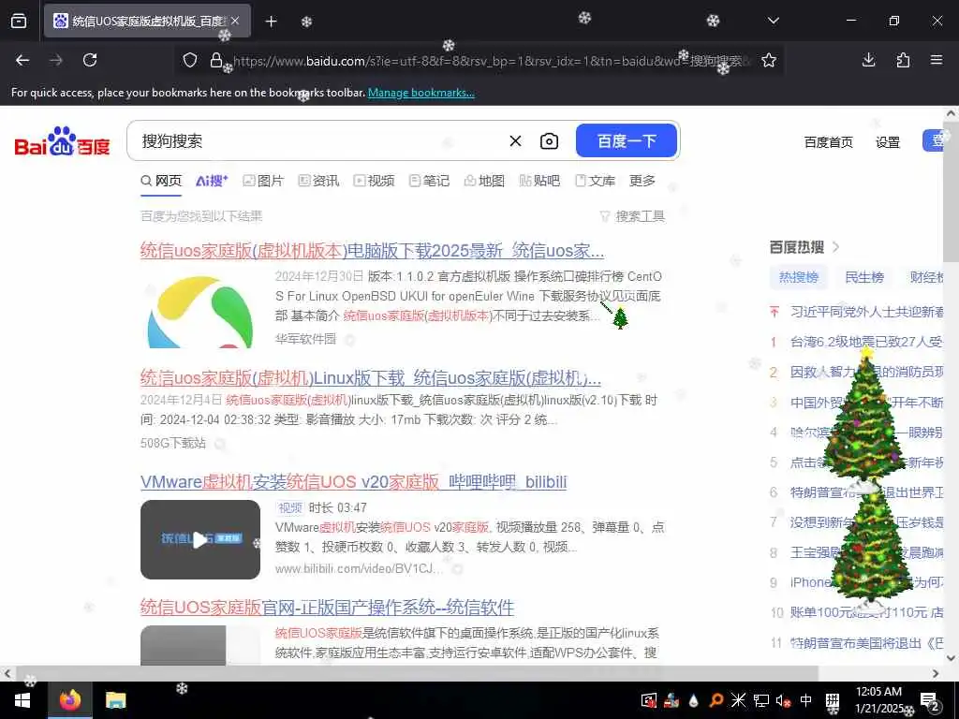
Task: Switch to the 资讯 tab
Action: coord(318,181)
